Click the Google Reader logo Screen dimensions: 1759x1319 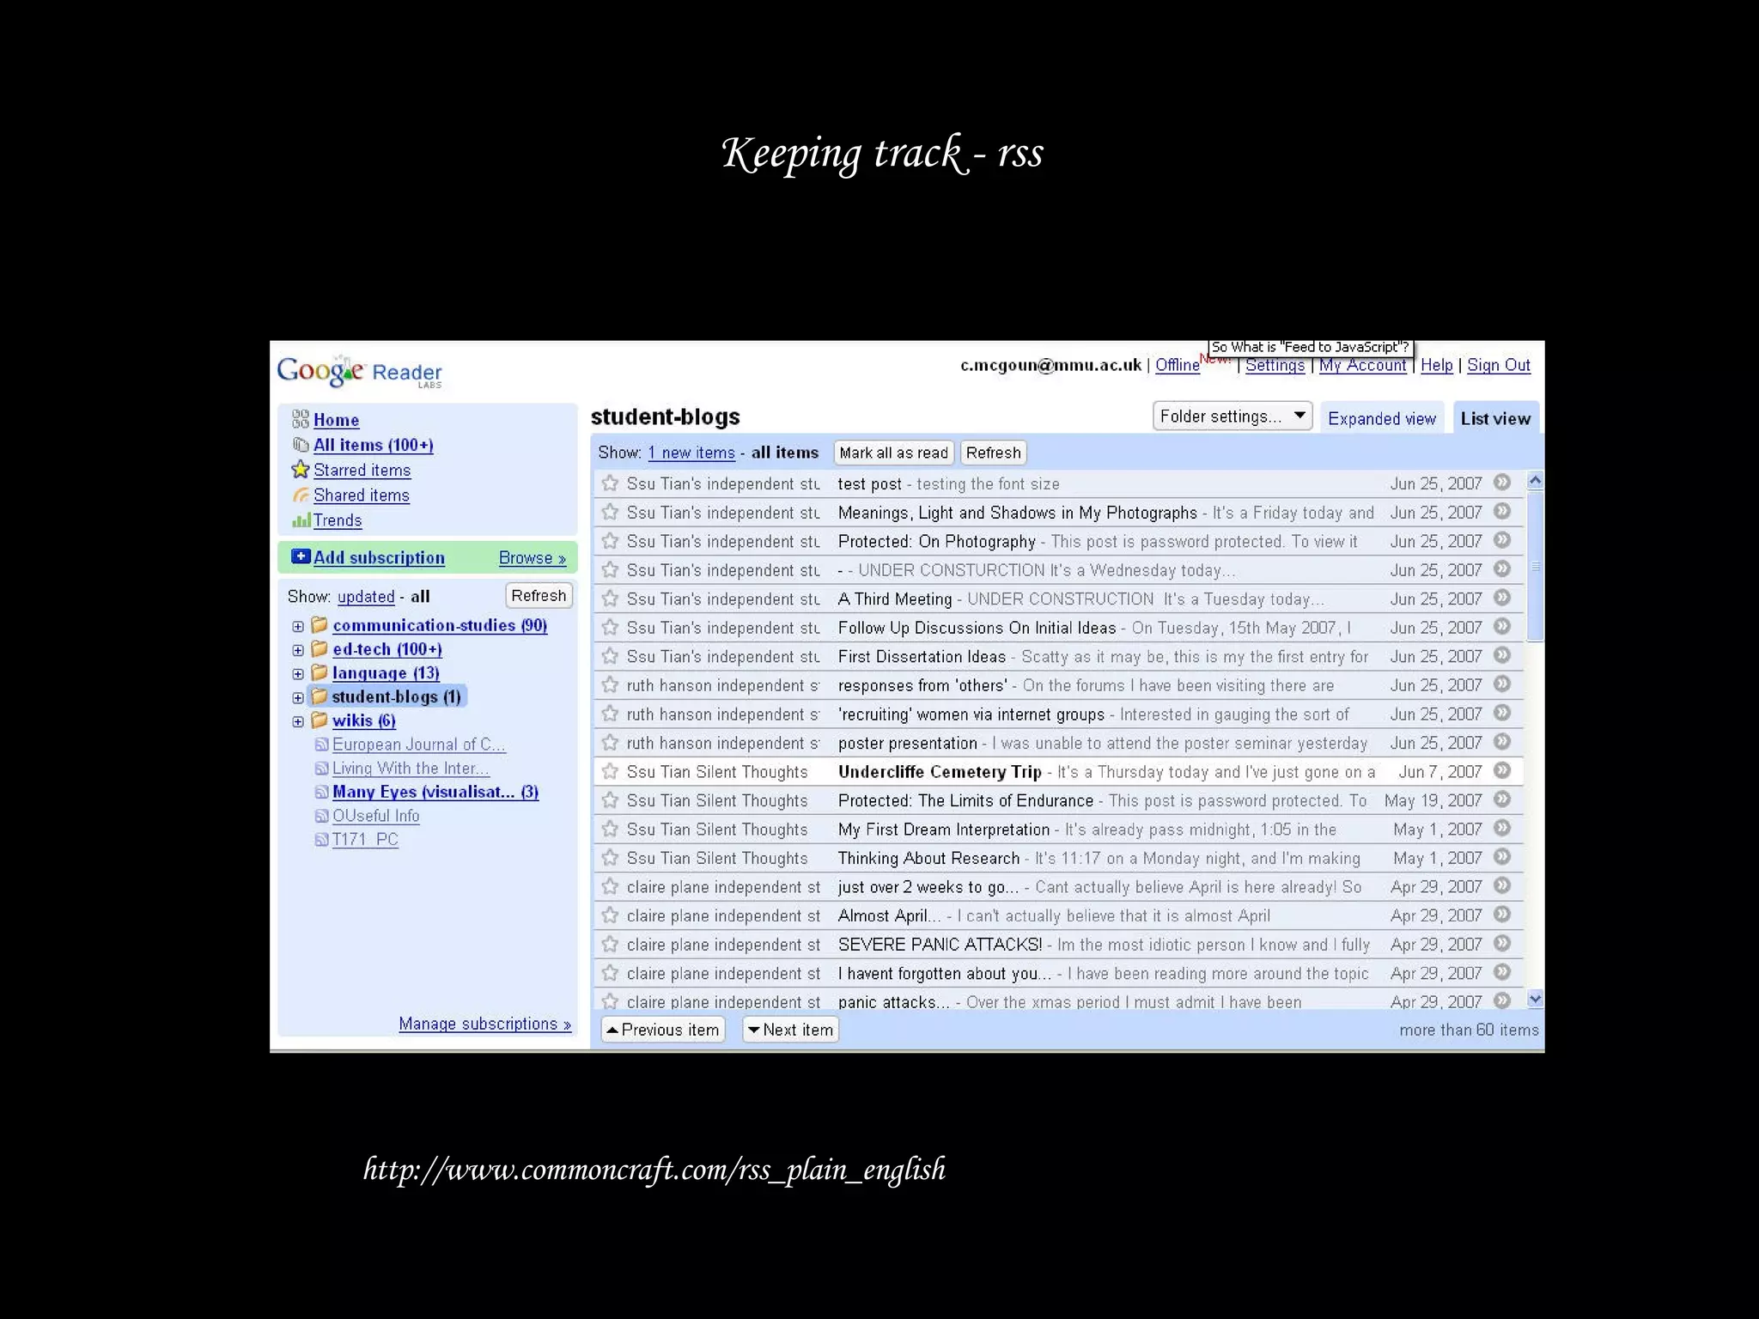tap(359, 372)
